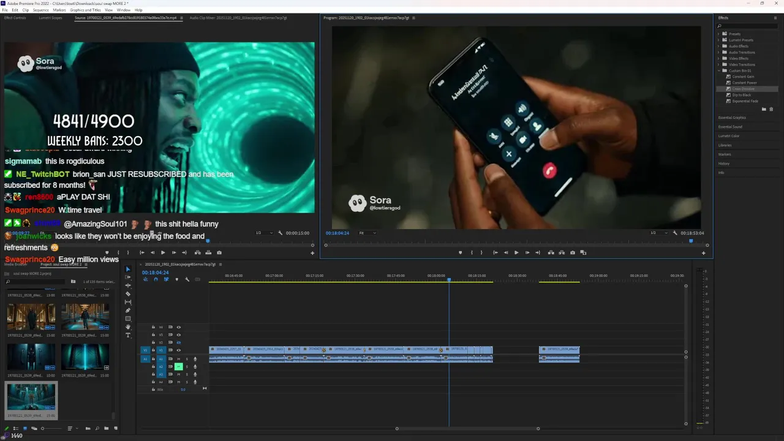Screen dimensions: 784x441
Task: Select the Selection arrow tool
Action: (128, 269)
